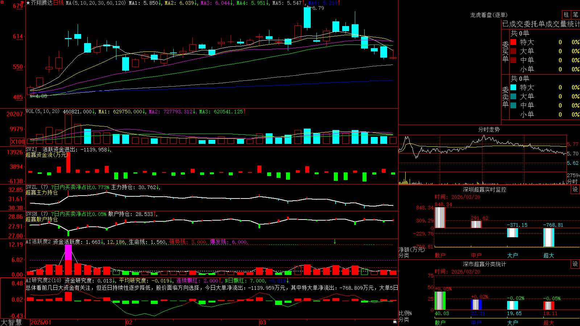Click 超赢散户持仓 yellow label
Viewport: 580px width, 326px height.
tap(42, 219)
